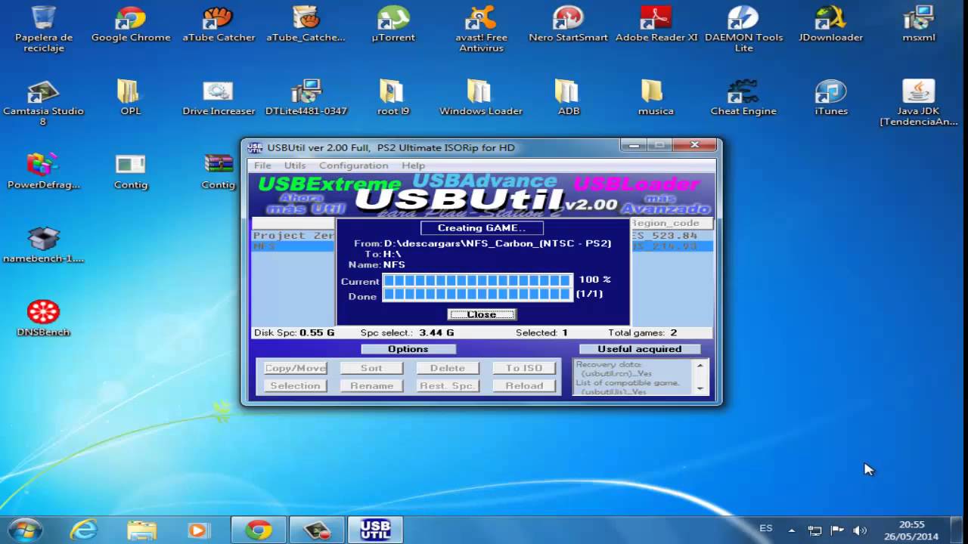Open the Action Center flag icon
968x544 pixels.
[x=837, y=530]
